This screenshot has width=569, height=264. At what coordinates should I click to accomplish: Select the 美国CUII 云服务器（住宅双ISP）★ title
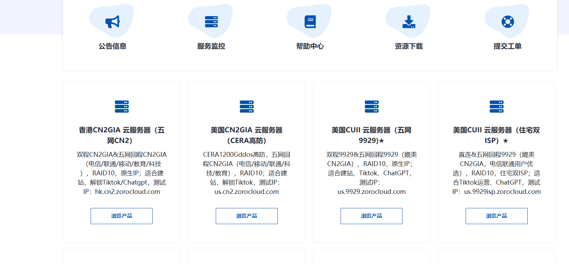click(497, 135)
